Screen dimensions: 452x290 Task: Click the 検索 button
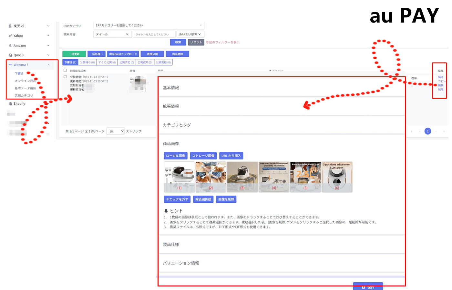178,42
